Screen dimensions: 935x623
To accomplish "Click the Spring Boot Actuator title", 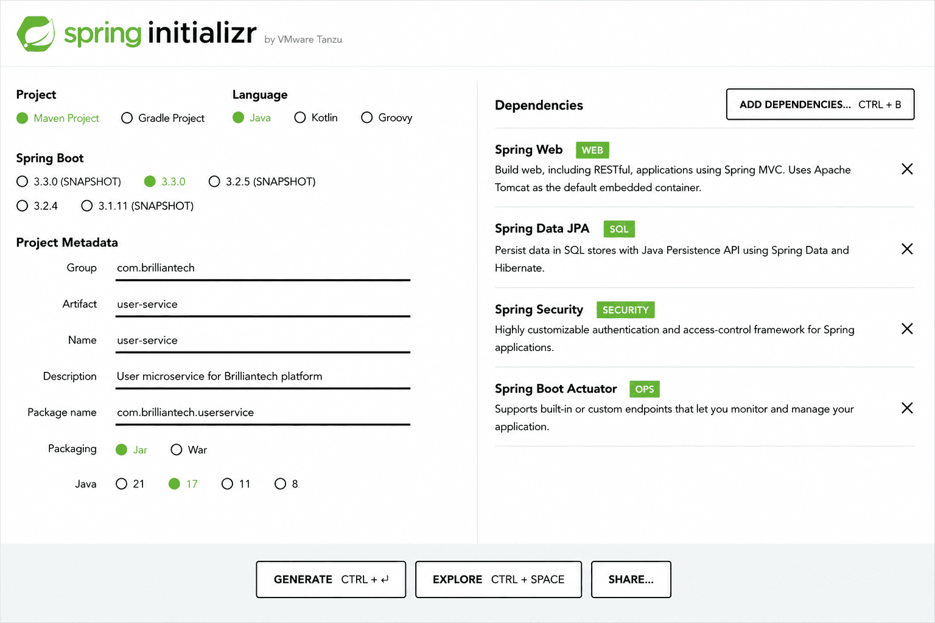I will pyautogui.click(x=556, y=389).
